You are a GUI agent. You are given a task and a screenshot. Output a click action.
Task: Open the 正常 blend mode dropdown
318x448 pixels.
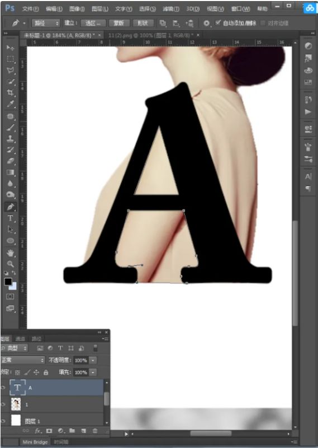(x=22, y=360)
